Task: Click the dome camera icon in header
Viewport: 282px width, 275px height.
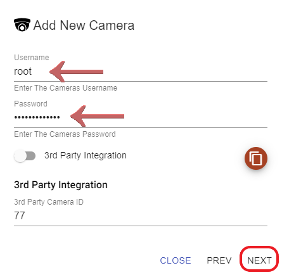Action: [22, 25]
